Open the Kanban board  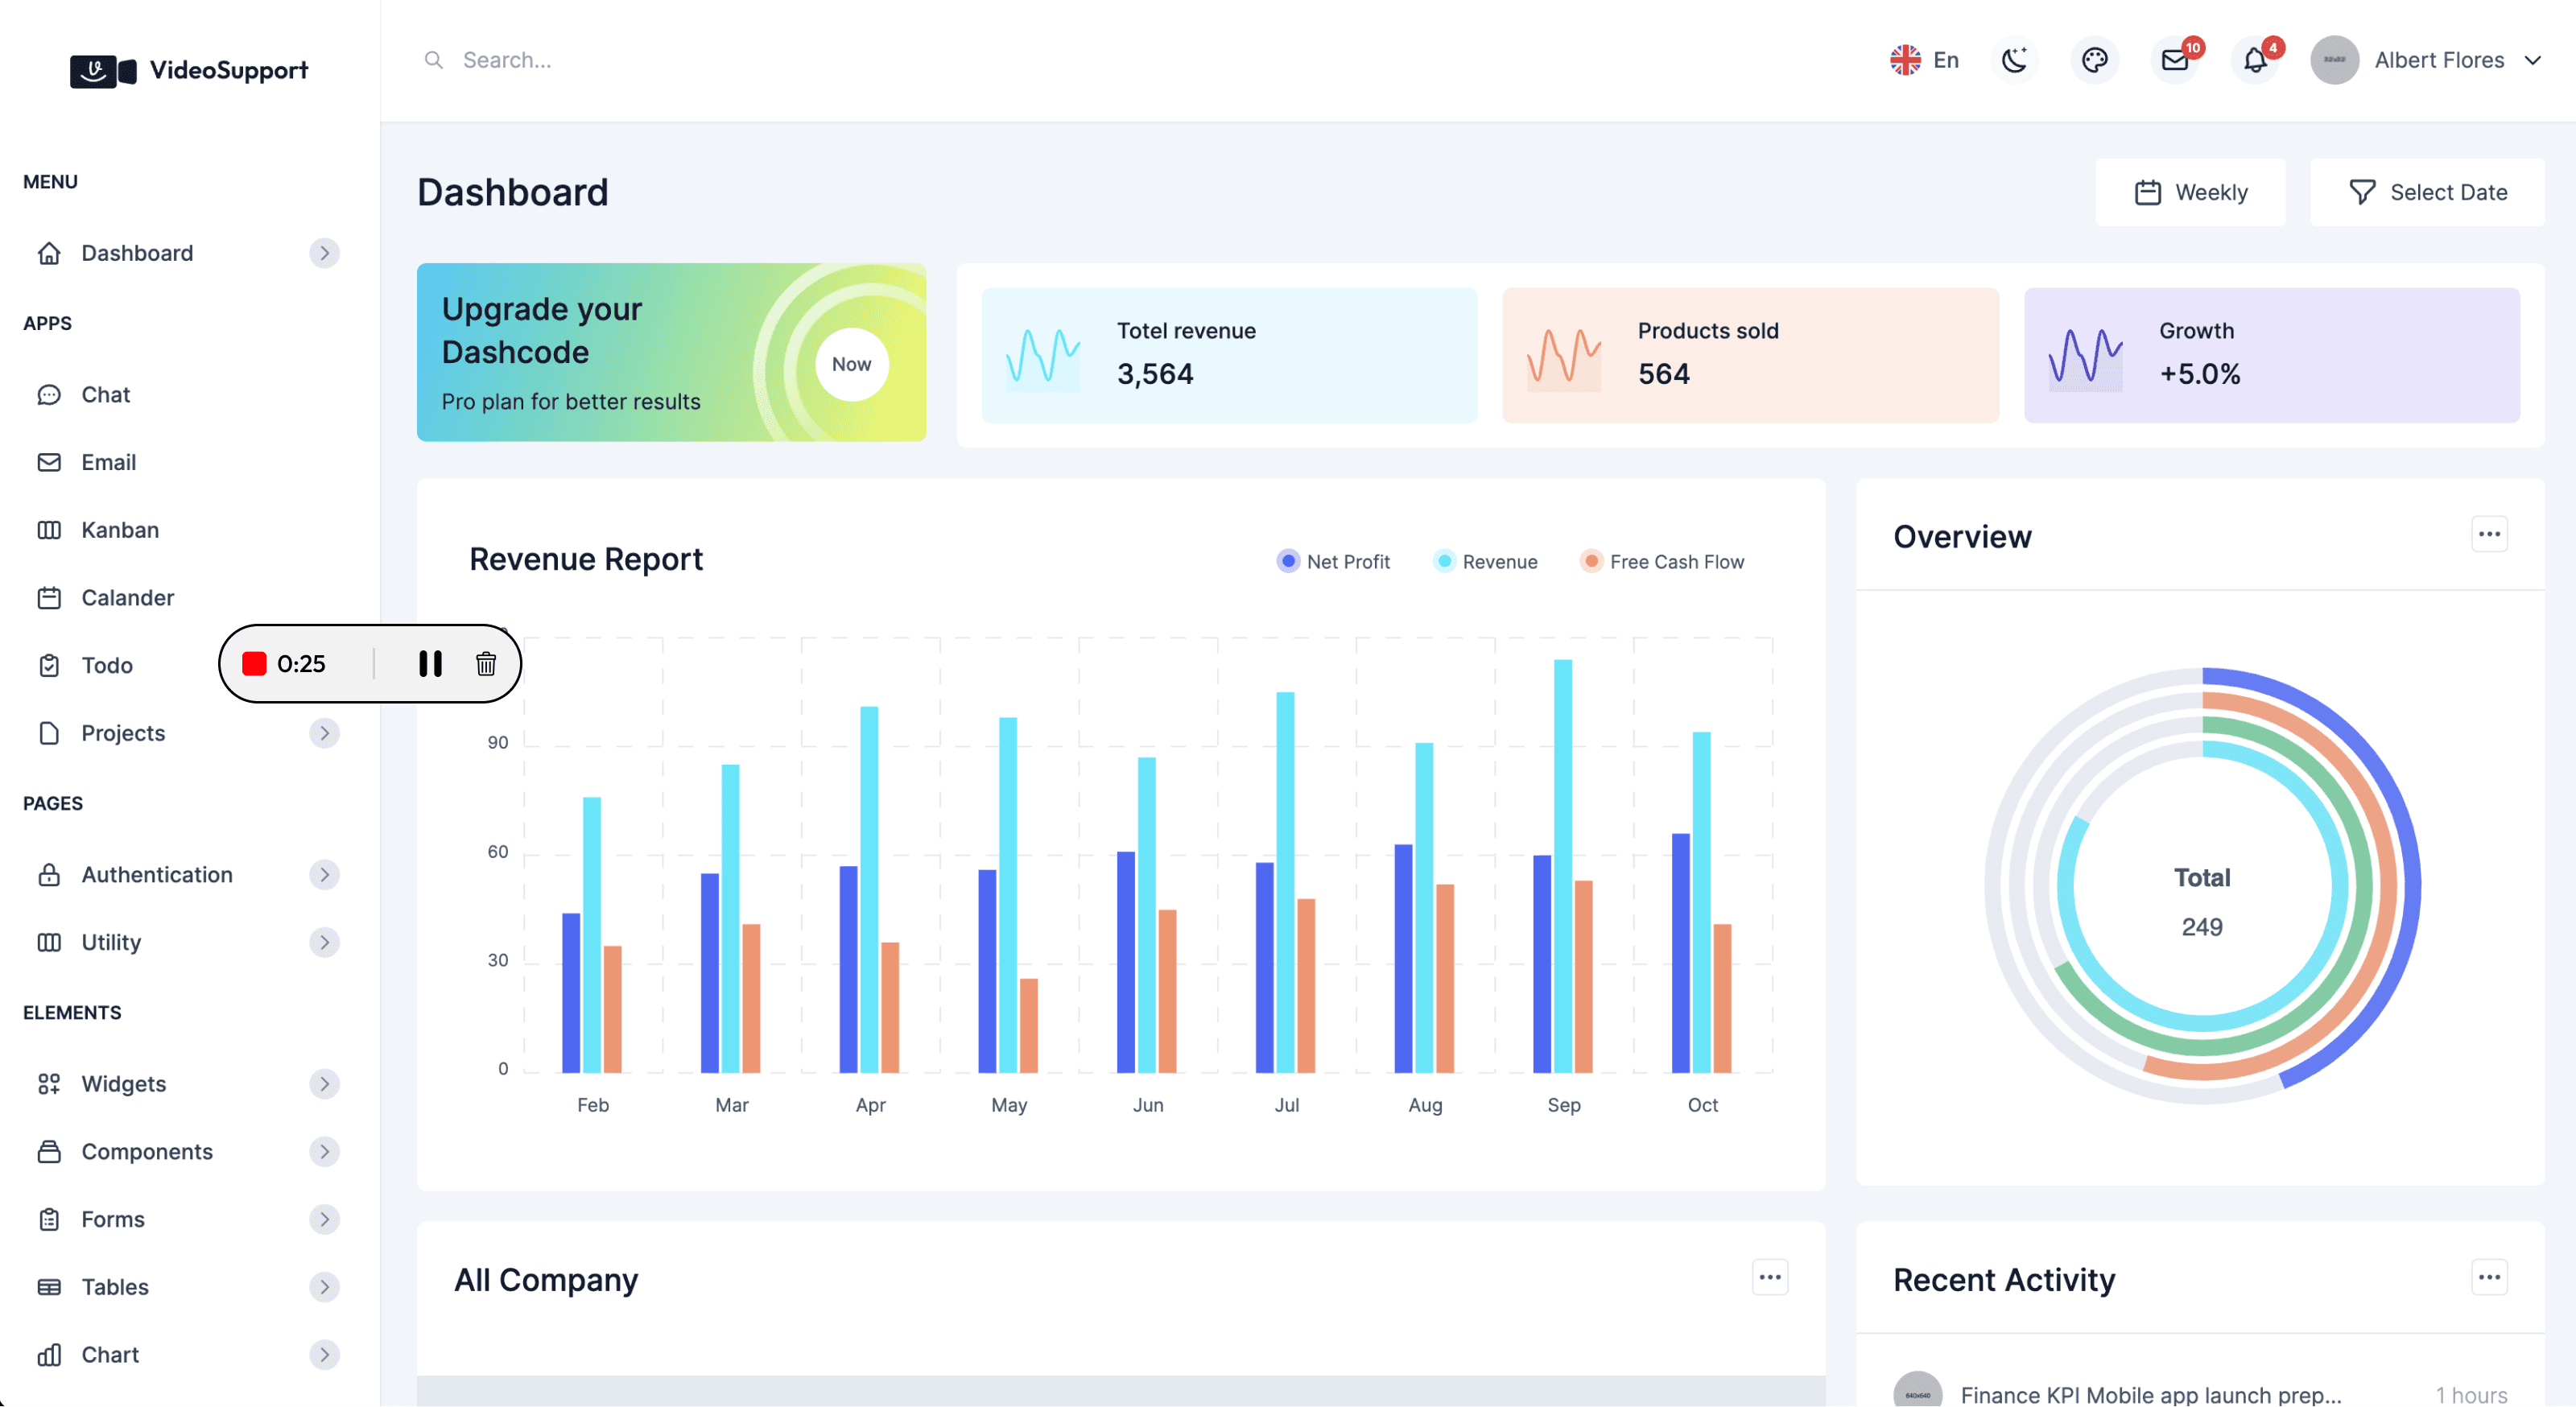coord(119,530)
